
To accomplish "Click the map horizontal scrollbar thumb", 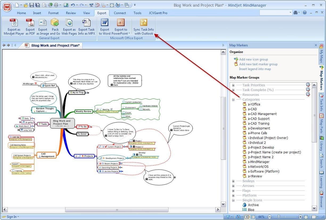I will point(117,210).
